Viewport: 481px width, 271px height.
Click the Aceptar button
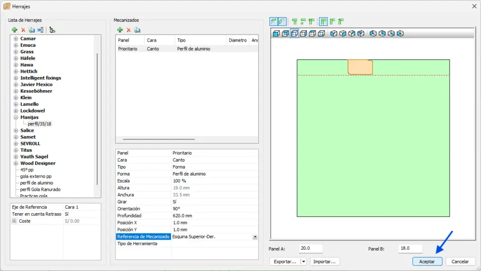pyautogui.click(x=427, y=262)
